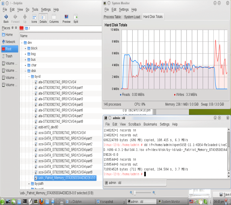The image size is (231, 205).
Task: Open the openSUSE Kickoff launcher
Action: click(x=3, y=202)
